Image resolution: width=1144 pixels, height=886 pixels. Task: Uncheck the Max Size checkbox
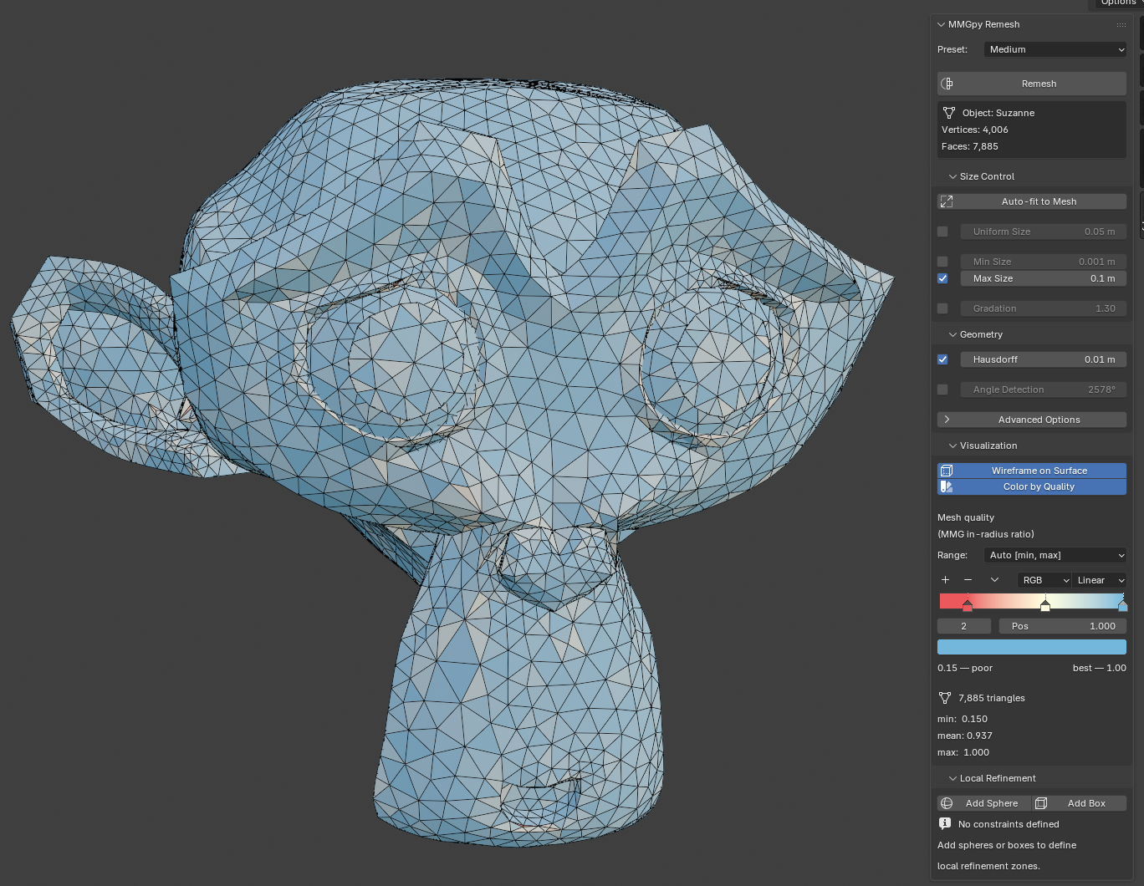pos(942,278)
